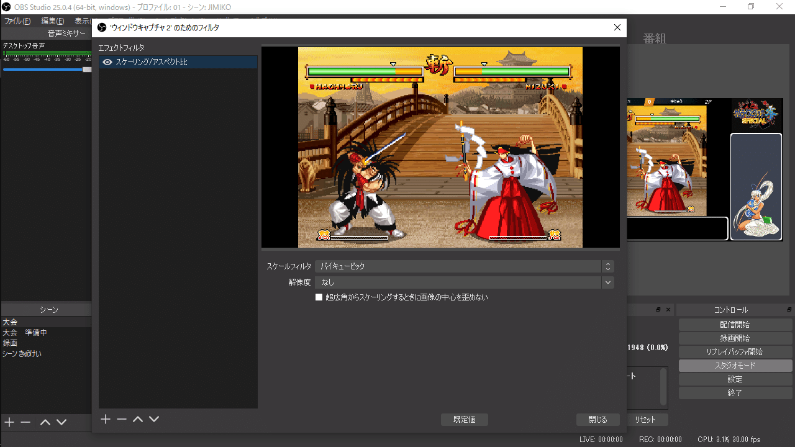795x447 pixels.
Task: Click the 音声ミキサー panel header
Action: pyautogui.click(x=66, y=33)
